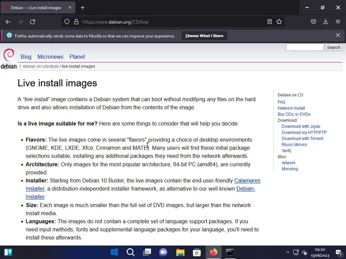Screen dimensions: 346x259
Task: Click the forward navigation arrow
Action: coord(20,22)
